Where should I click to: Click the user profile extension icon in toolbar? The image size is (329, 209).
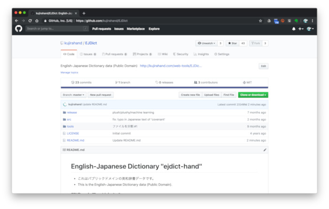pyautogui.click(x=305, y=21)
